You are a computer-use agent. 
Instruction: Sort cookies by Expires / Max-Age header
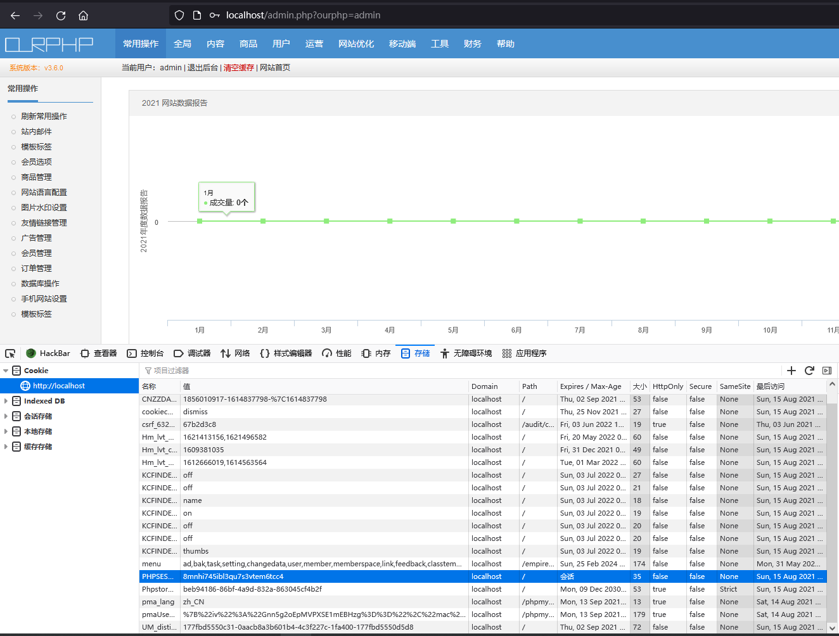(593, 386)
